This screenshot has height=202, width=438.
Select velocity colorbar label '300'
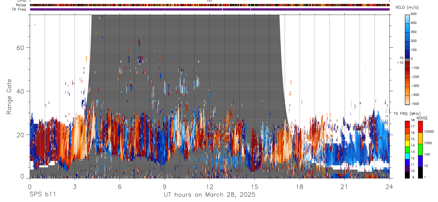(x=414, y=32)
